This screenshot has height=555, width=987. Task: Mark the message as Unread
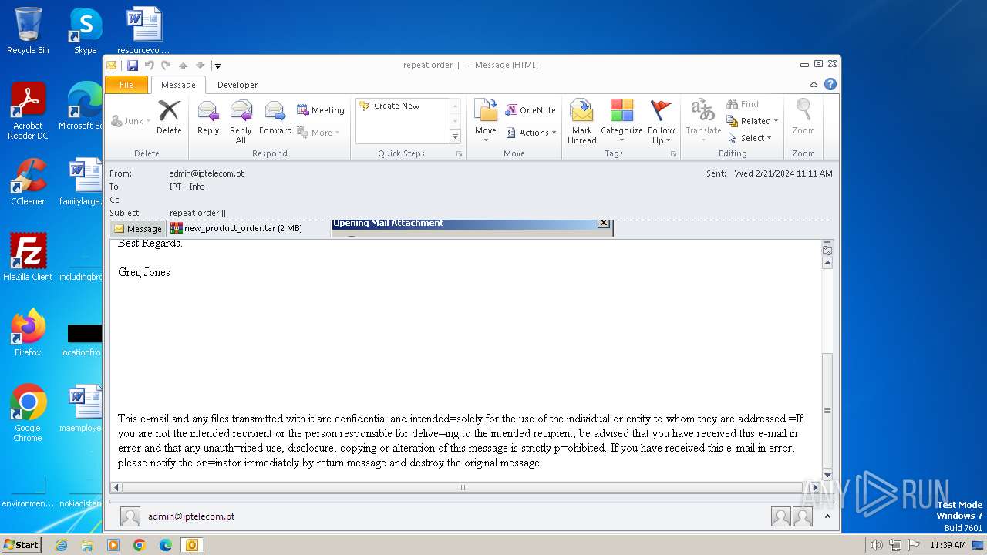pos(581,122)
